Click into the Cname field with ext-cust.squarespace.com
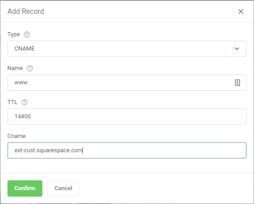This screenshot has height=204, width=254. (127, 150)
